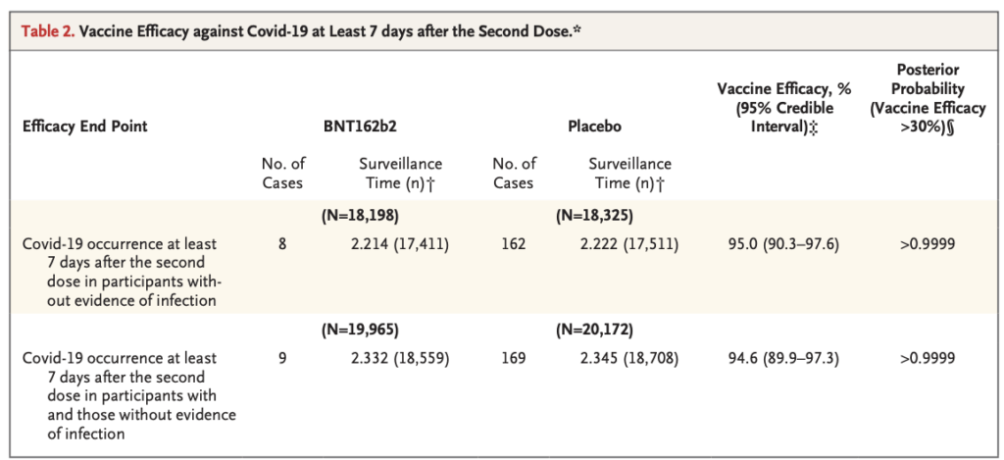The width and height of the screenshot is (1004, 460).
Task: Click the 162 placebo cases value
Action: pos(514,243)
